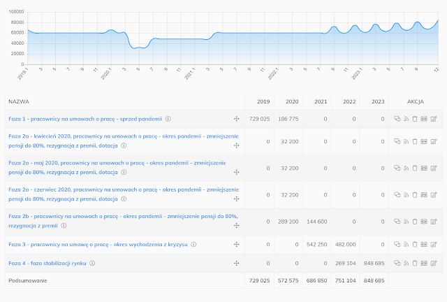The height and width of the screenshot is (302, 447).
Task: Open comments for the Faza 2a maj 2020 row
Action: (397, 168)
